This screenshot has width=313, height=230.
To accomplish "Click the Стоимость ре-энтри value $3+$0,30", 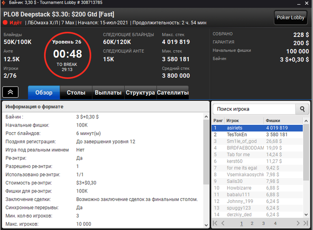I will tap(86, 183).
